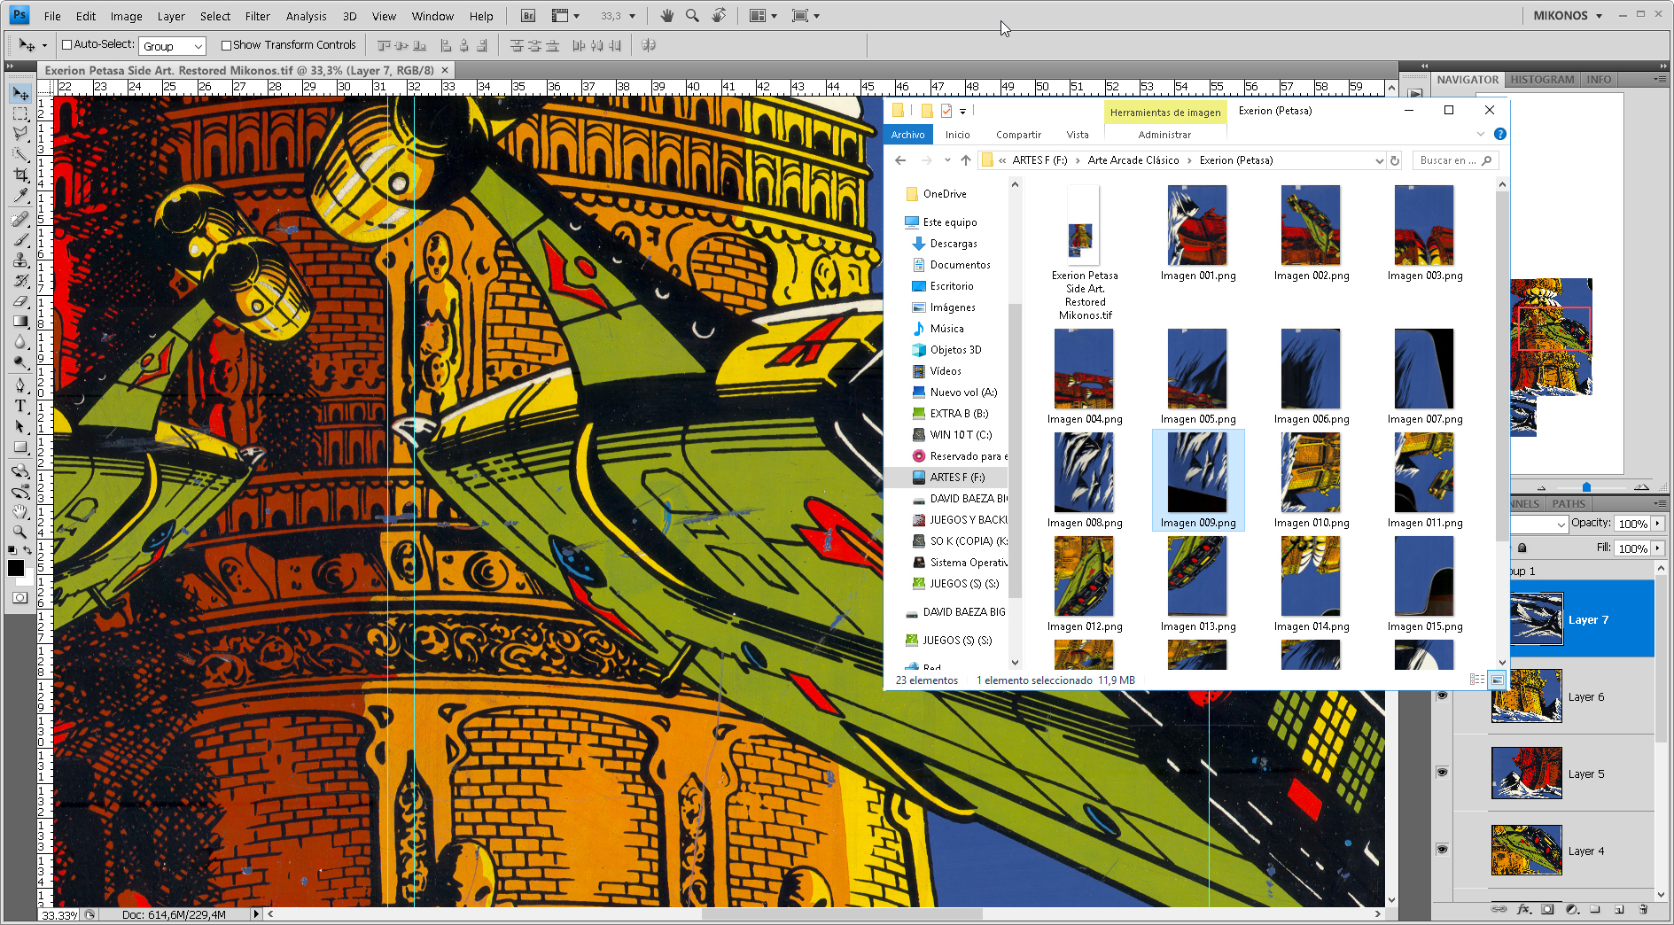Add a layer mask to Layer 7

click(x=1547, y=910)
